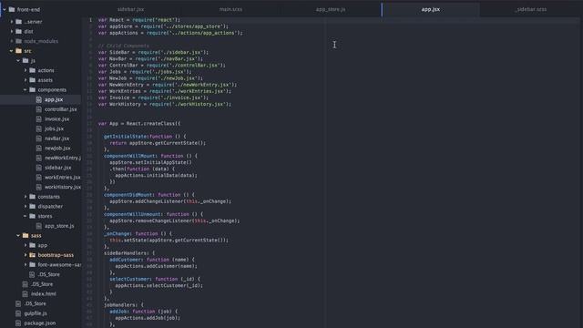This screenshot has height=328, width=583.
Task: Expand the constants folder chevron
Action: click(26, 197)
